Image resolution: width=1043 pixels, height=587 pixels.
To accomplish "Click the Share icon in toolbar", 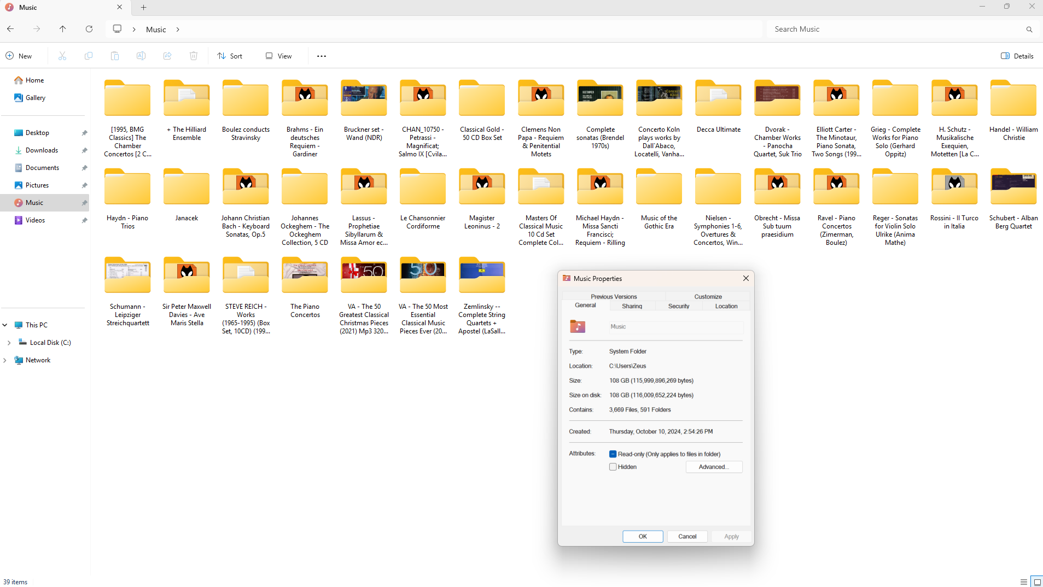I will click(x=167, y=56).
